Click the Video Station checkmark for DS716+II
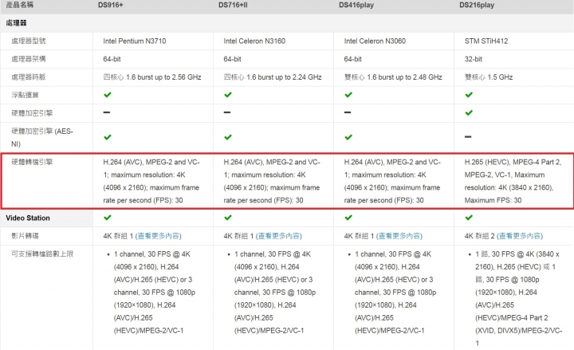Screen dimensions: 574x350 (x=228, y=218)
